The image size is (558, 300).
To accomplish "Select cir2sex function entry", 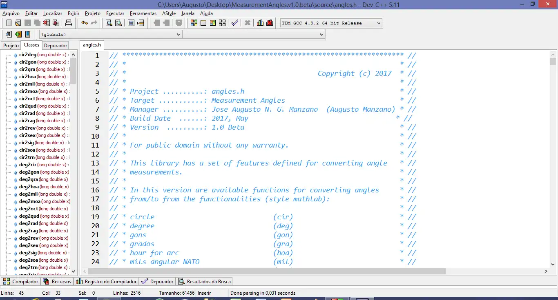I will (41, 135).
